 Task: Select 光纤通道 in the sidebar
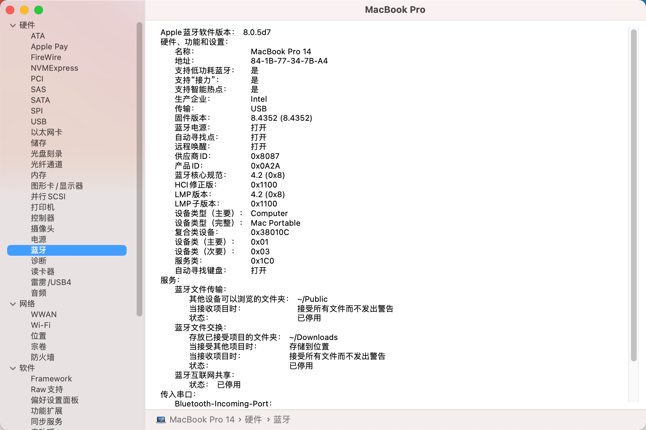tap(47, 165)
